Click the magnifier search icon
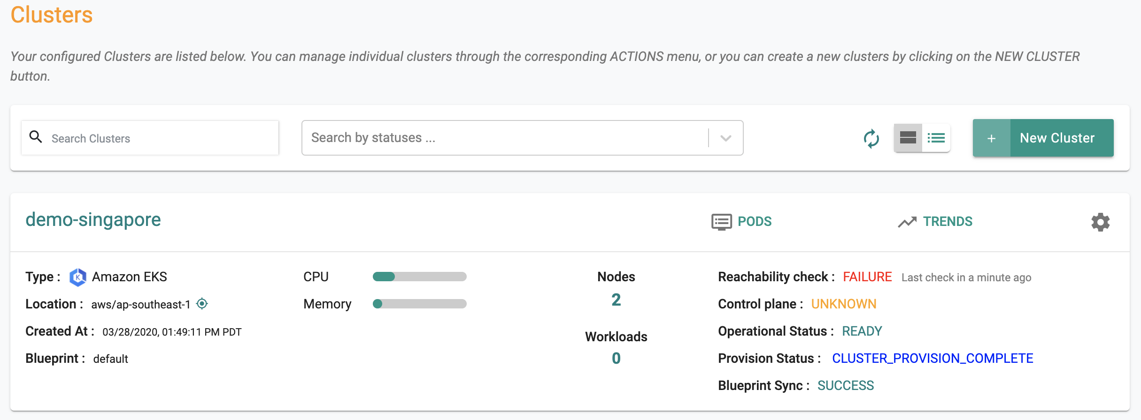Viewport: 1141px width, 420px height. (x=36, y=137)
